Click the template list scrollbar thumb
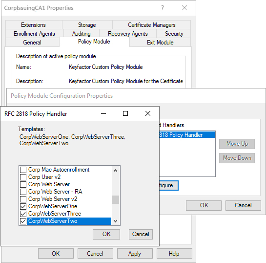The height and width of the screenshot is (263, 266). pos(115,199)
